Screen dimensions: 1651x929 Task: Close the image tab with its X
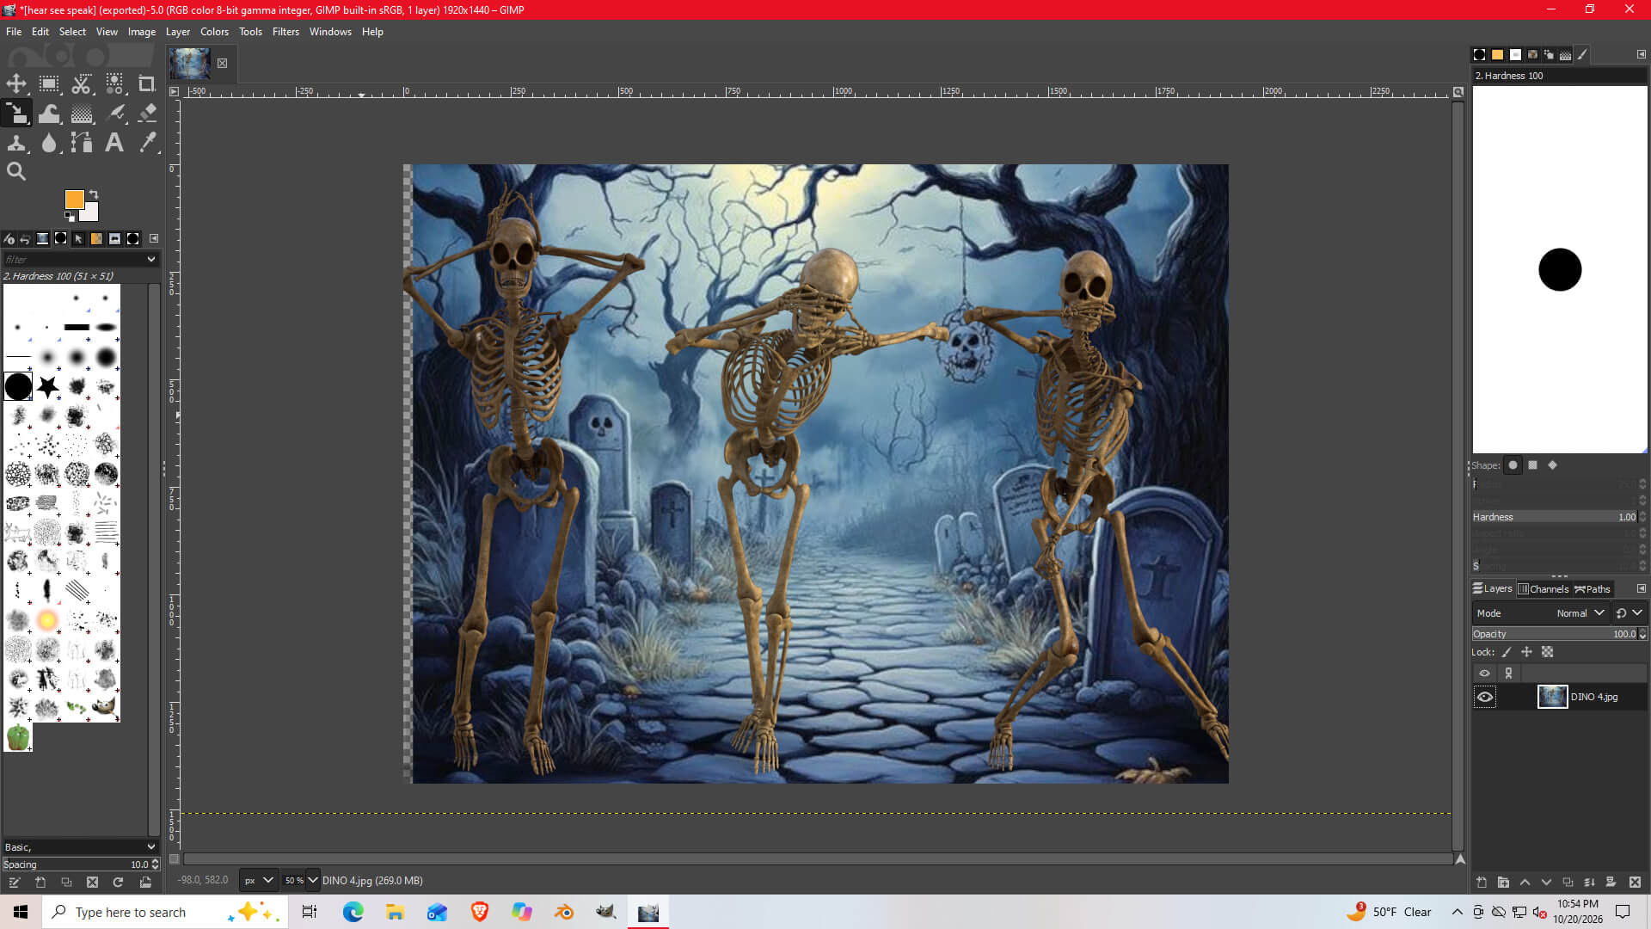point(222,64)
